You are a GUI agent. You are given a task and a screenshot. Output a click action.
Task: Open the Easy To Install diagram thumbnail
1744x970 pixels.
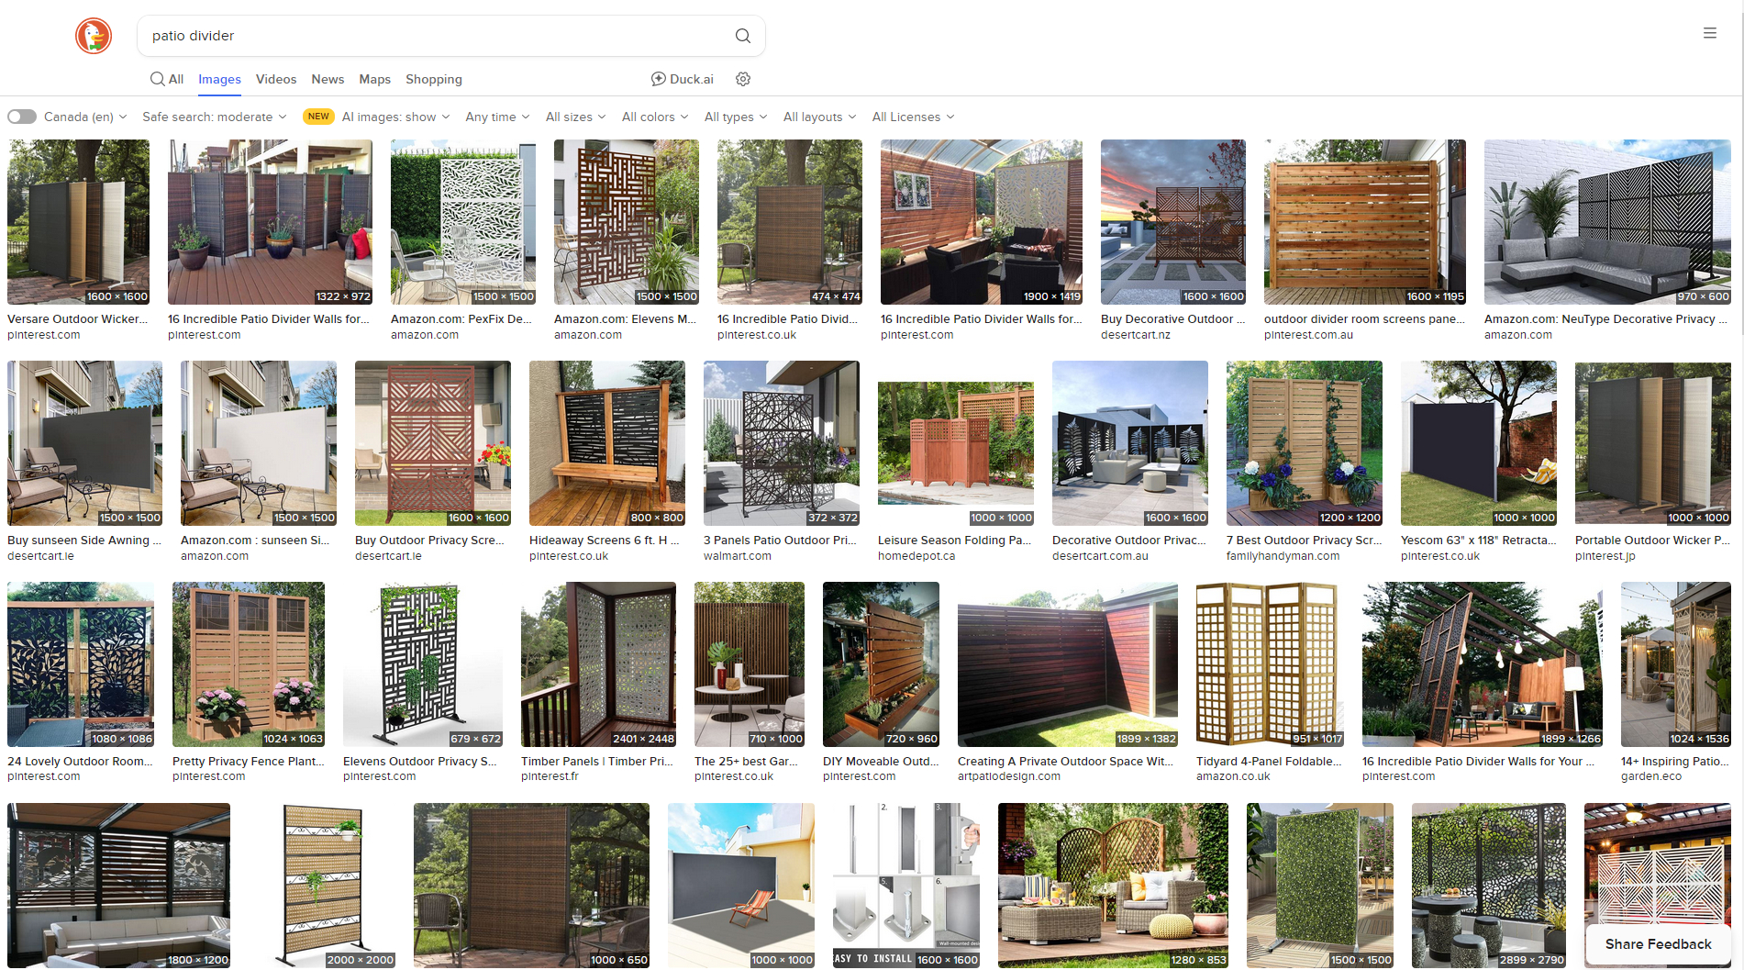pyautogui.click(x=906, y=886)
